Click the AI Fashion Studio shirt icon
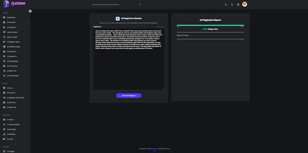 click(x=4, y=47)
